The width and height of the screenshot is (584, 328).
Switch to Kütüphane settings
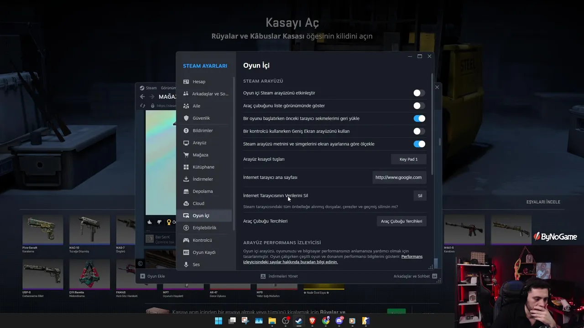204,167
